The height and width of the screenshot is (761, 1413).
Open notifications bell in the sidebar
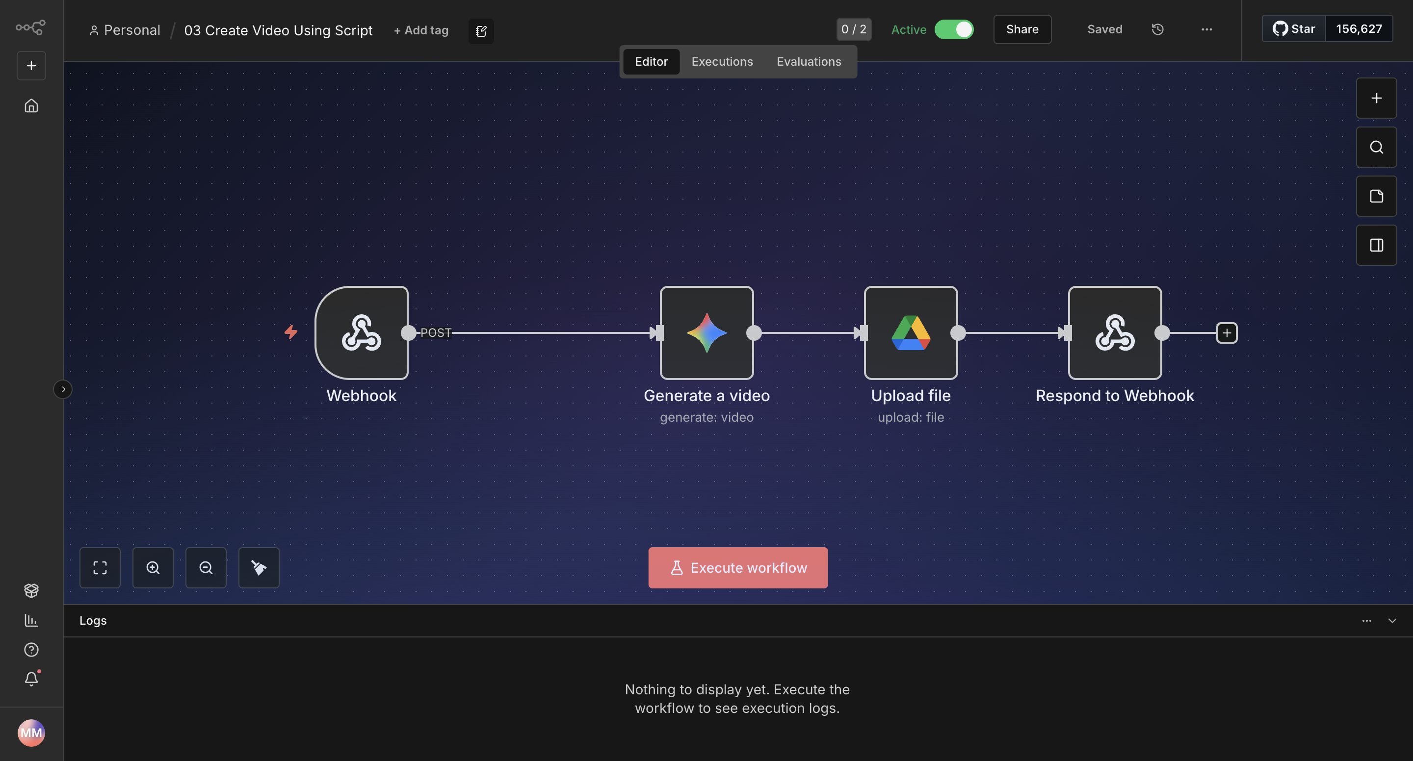31,679
